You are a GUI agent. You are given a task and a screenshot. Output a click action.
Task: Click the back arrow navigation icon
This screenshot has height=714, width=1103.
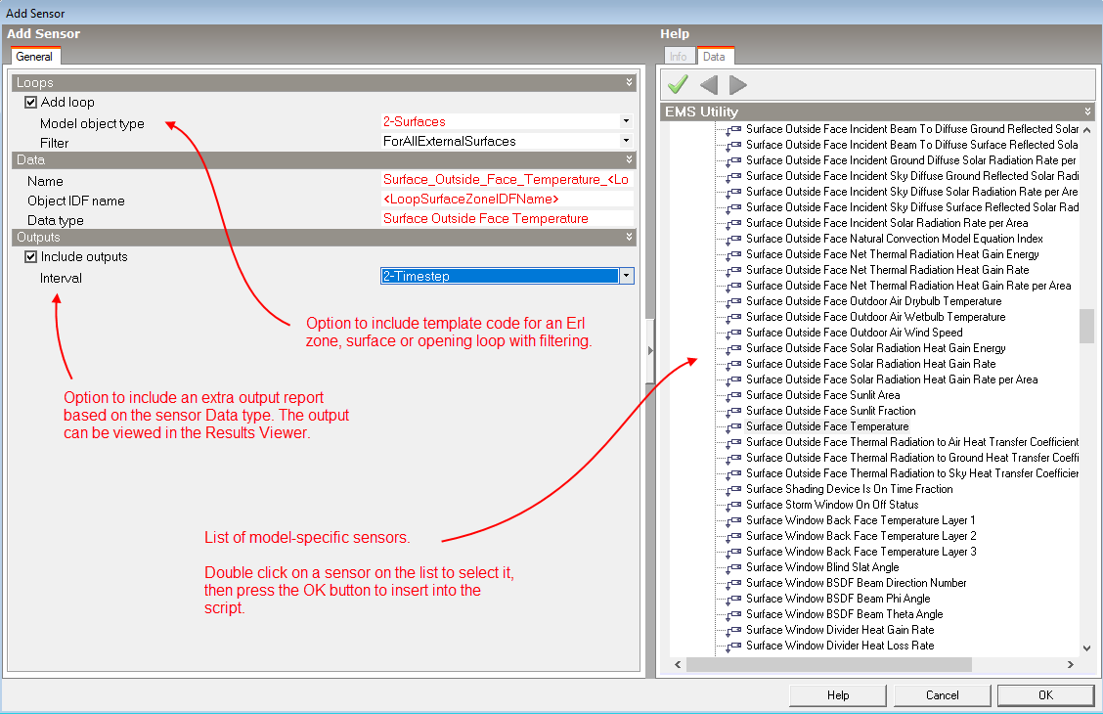pos(708,84)
